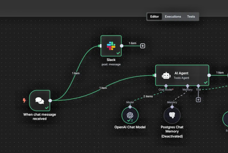This screenshot has width=228, height=153.
Task: Click the chat trigger output connector
Action: pyautogui.click(x=50, y=101)
